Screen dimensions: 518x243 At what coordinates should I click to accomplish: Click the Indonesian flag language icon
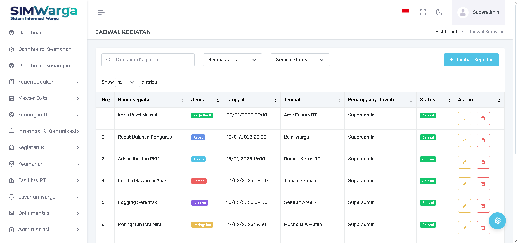tap(405, 11)
